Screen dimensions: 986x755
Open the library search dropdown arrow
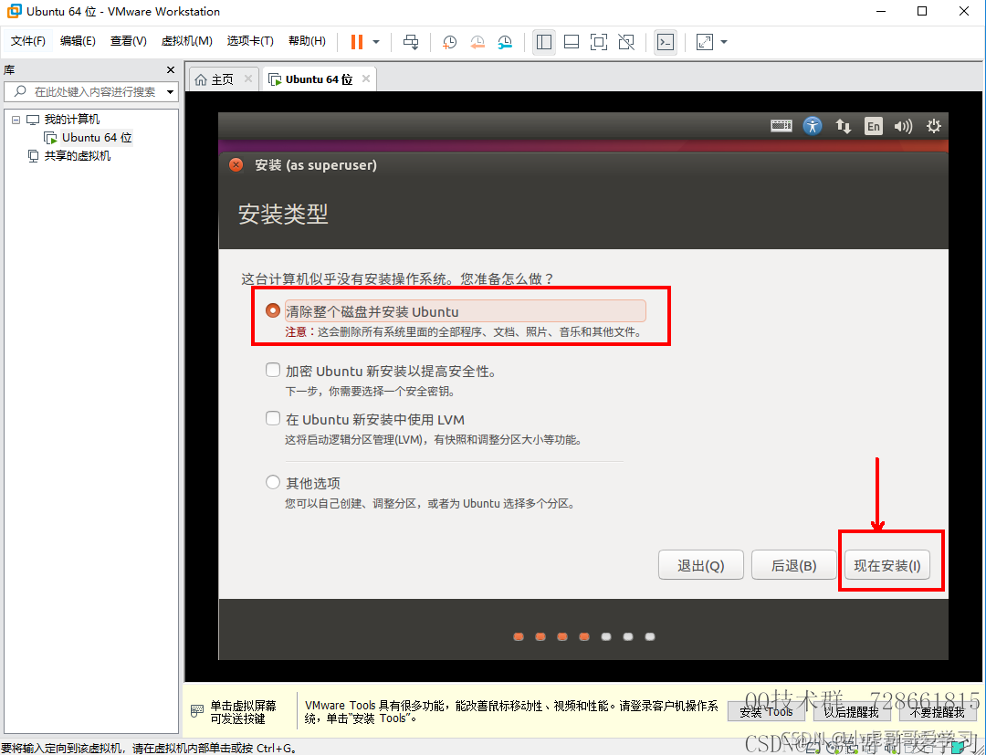coord(170,92)
